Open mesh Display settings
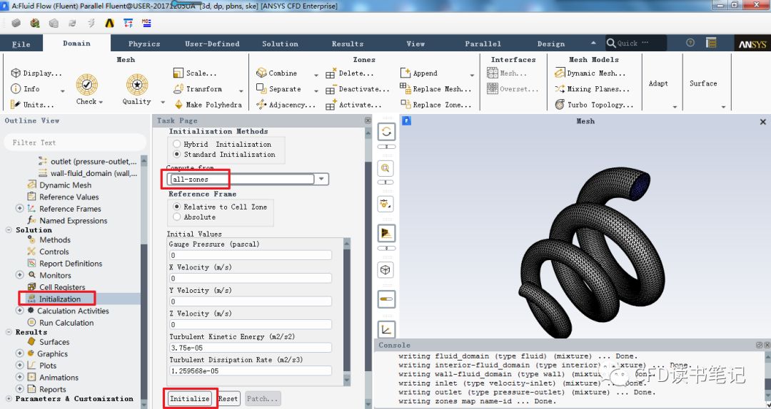Screen dimensions: 771x409 (16, 73)
